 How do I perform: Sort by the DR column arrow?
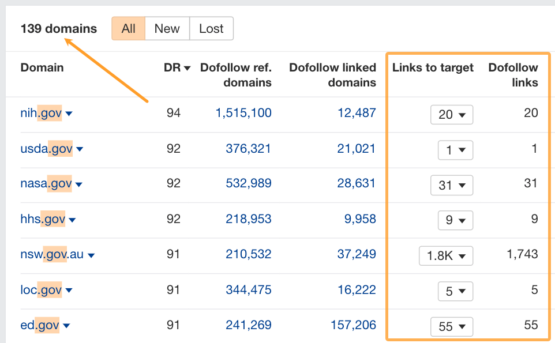187,69
